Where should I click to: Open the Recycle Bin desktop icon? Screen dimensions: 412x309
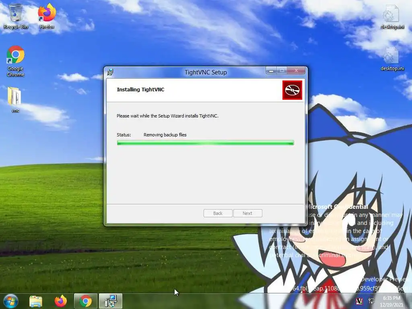point(16,16)
